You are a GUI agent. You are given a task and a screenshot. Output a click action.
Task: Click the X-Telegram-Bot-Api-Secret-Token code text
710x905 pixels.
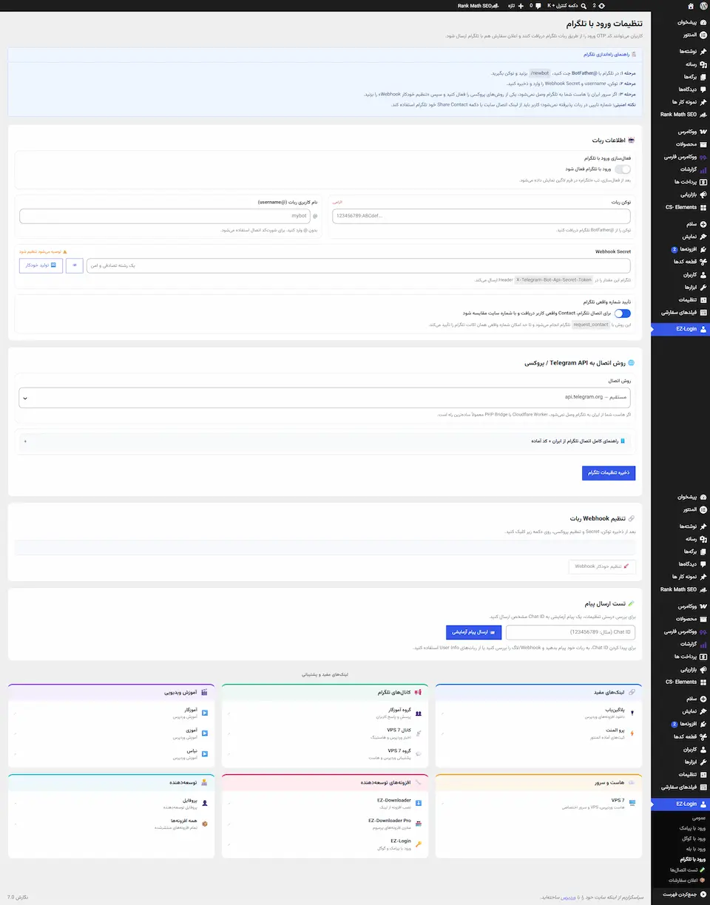tap(555, 280)
